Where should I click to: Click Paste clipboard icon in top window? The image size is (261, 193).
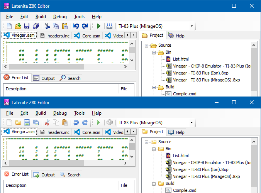tap(65, 26)
